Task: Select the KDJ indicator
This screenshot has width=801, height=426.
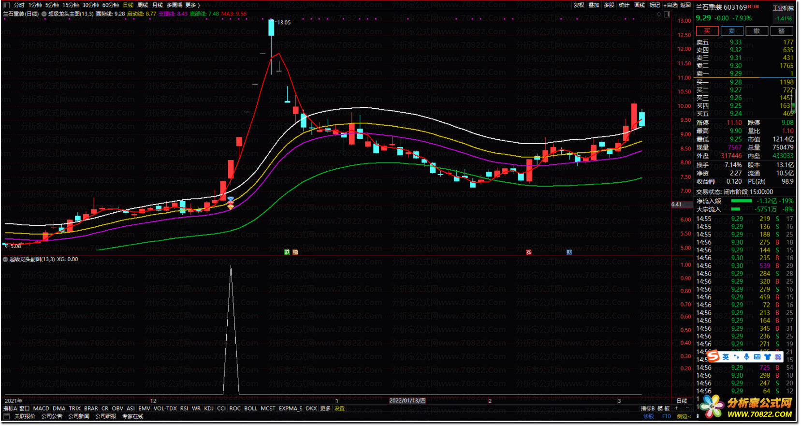Action: click(209, 409)
